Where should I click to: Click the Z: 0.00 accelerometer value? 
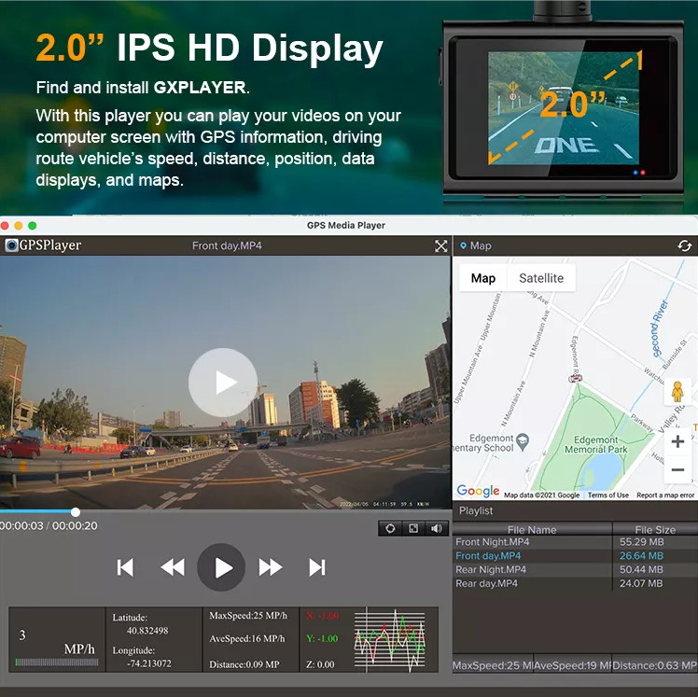tap(320, 664)
